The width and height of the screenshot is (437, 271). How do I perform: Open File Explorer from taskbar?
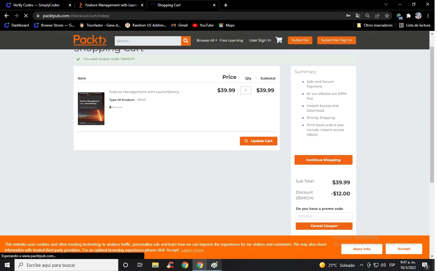tap(155, 265)
